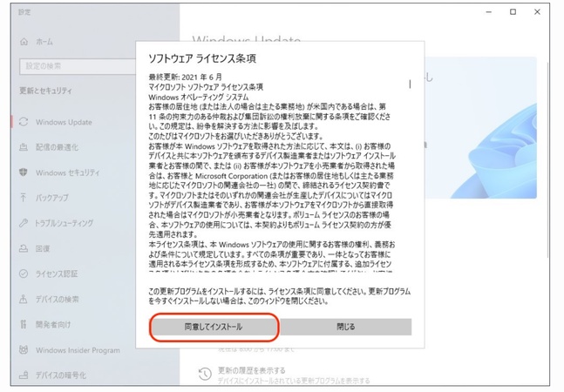Open the バックアップ page

(x=51, y=198)
